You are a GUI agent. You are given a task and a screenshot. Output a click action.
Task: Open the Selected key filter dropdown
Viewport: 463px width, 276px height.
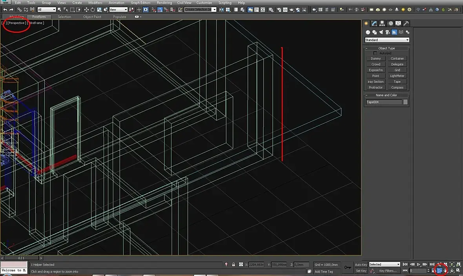(385, 265)
